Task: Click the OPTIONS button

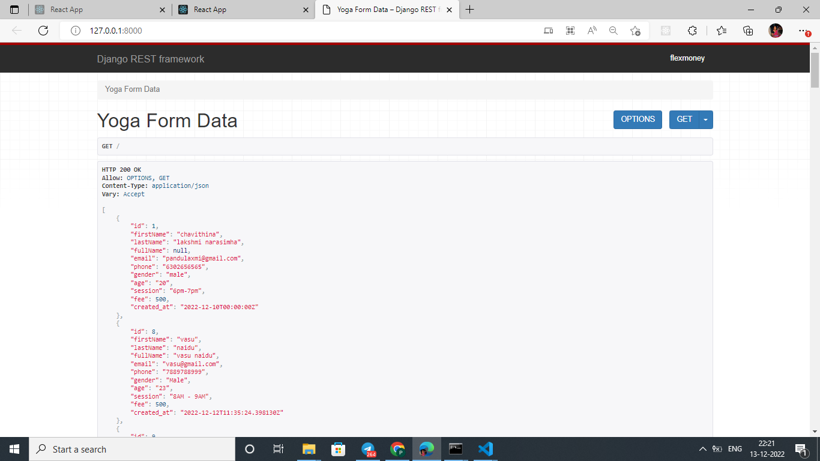Action: point(638,119)
